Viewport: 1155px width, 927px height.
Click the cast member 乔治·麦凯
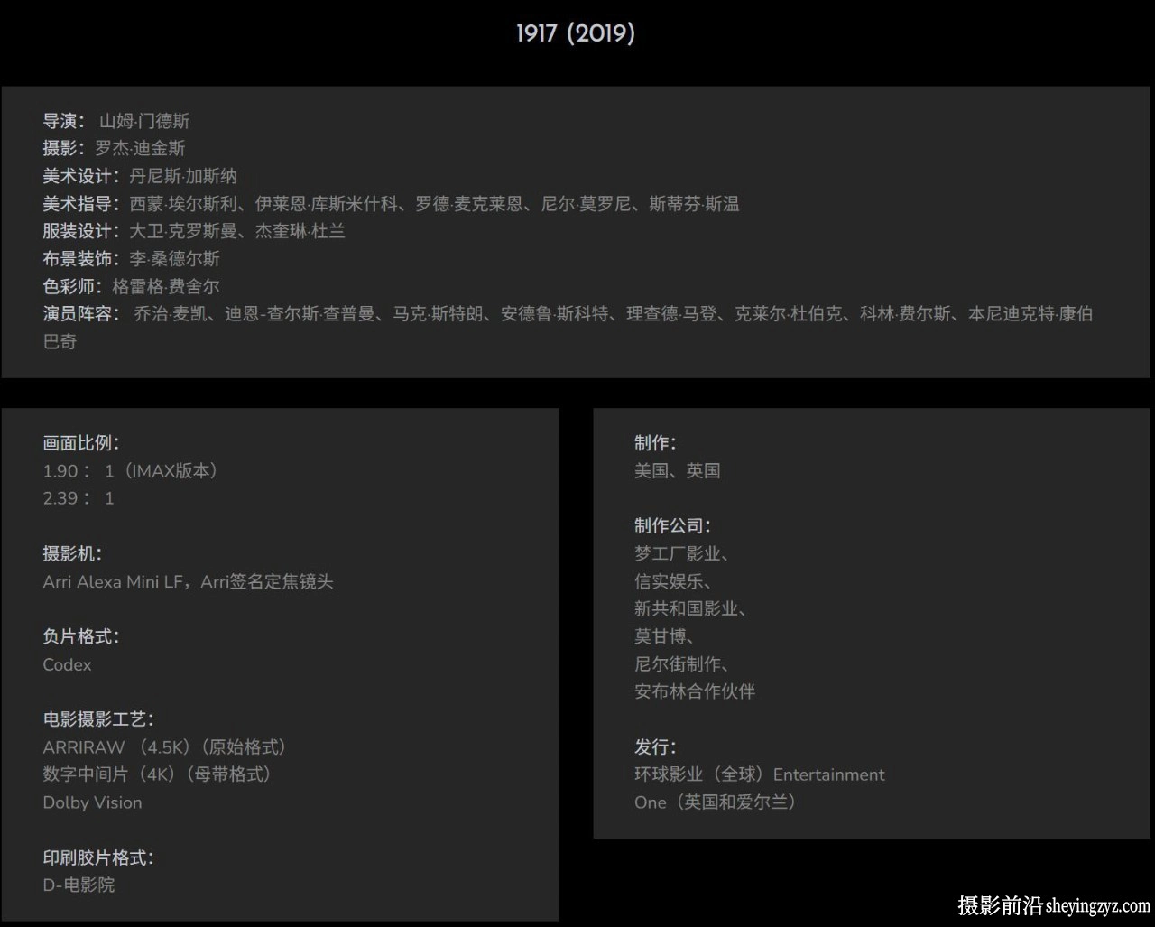click(171, 314)
